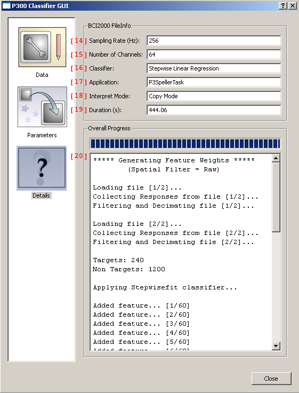Image resolution: width=299 pixels, height=393 pixels.
Task: Open the Data pane wrench icon
Action: 42,47
